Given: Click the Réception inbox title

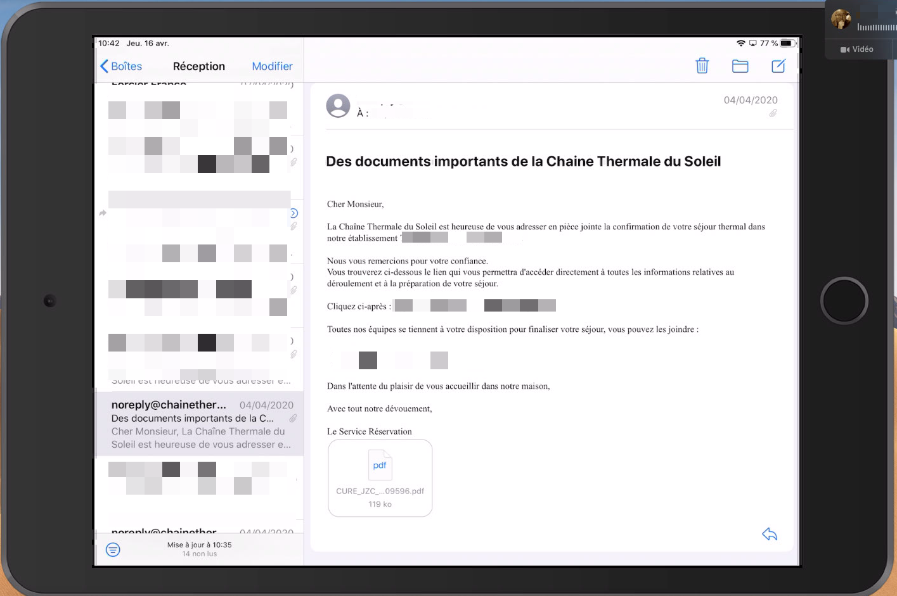Looking at the screenshot, I should [198, 67].
